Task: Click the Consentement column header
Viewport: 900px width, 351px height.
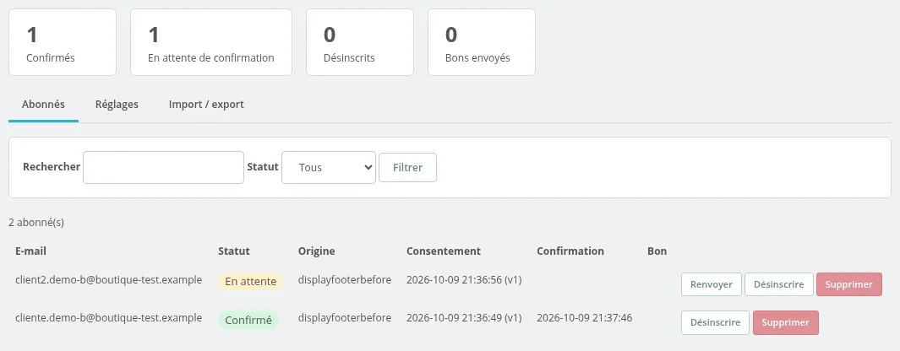Action: 444,251
